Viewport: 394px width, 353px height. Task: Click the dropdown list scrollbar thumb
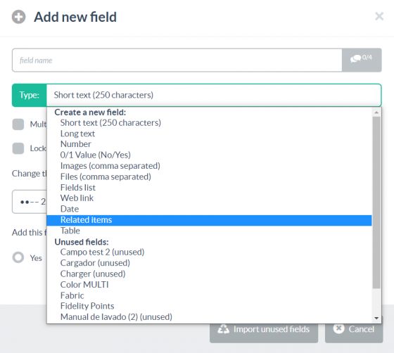[x=376, y=203]
